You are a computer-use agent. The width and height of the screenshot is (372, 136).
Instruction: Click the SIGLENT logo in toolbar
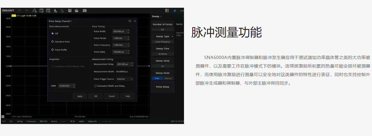(x=9, y=11)
